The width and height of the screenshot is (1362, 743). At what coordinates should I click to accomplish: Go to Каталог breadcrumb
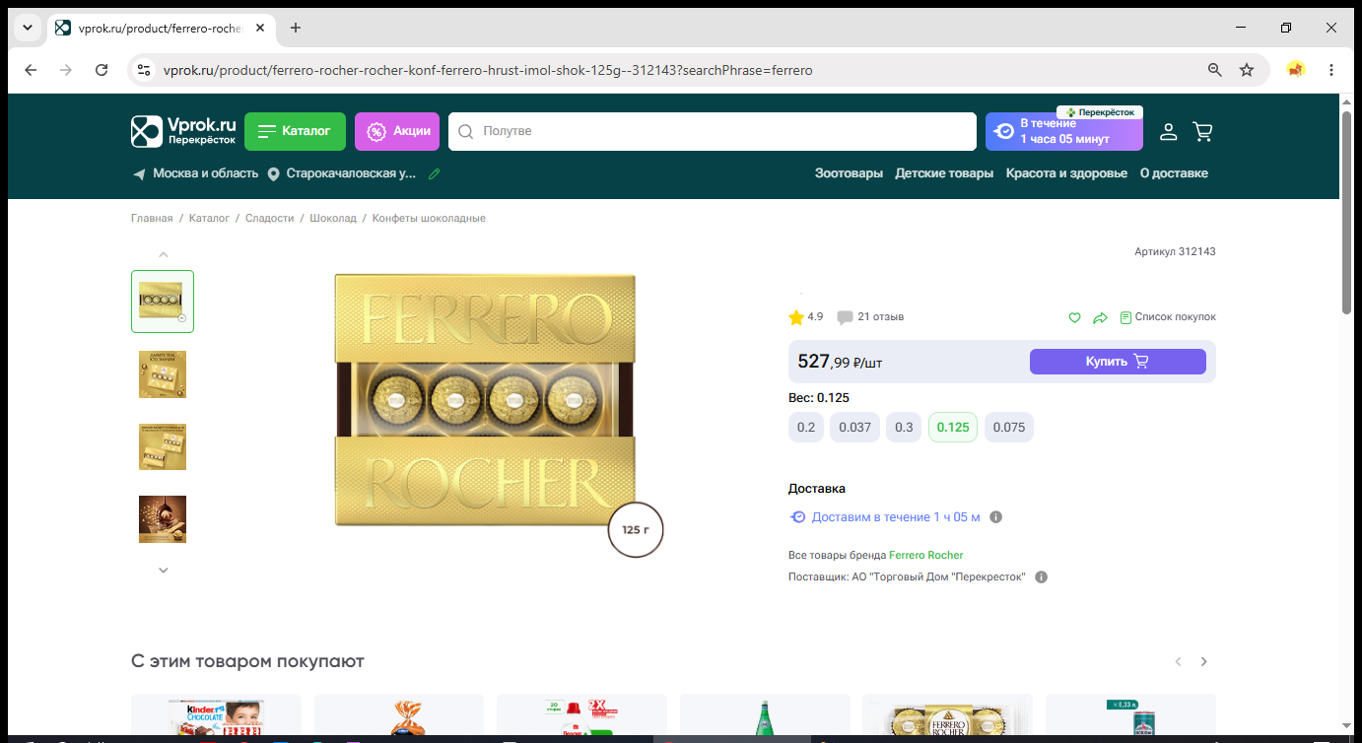coord(209,218)
